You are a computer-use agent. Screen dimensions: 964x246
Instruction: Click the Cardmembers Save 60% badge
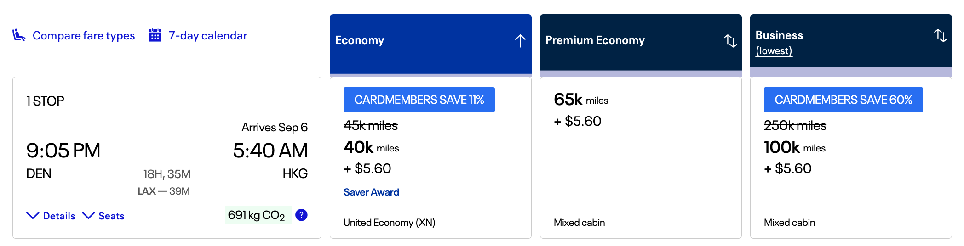843,100
